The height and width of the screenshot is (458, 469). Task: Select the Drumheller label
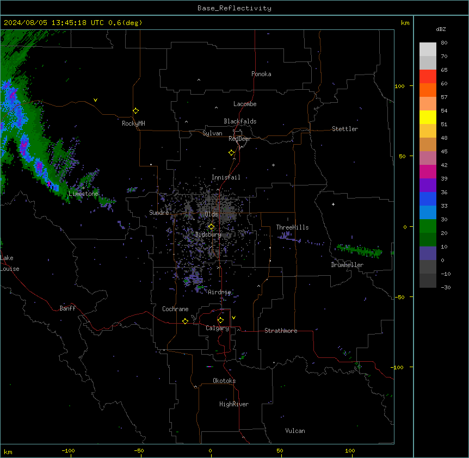point(347,265)
